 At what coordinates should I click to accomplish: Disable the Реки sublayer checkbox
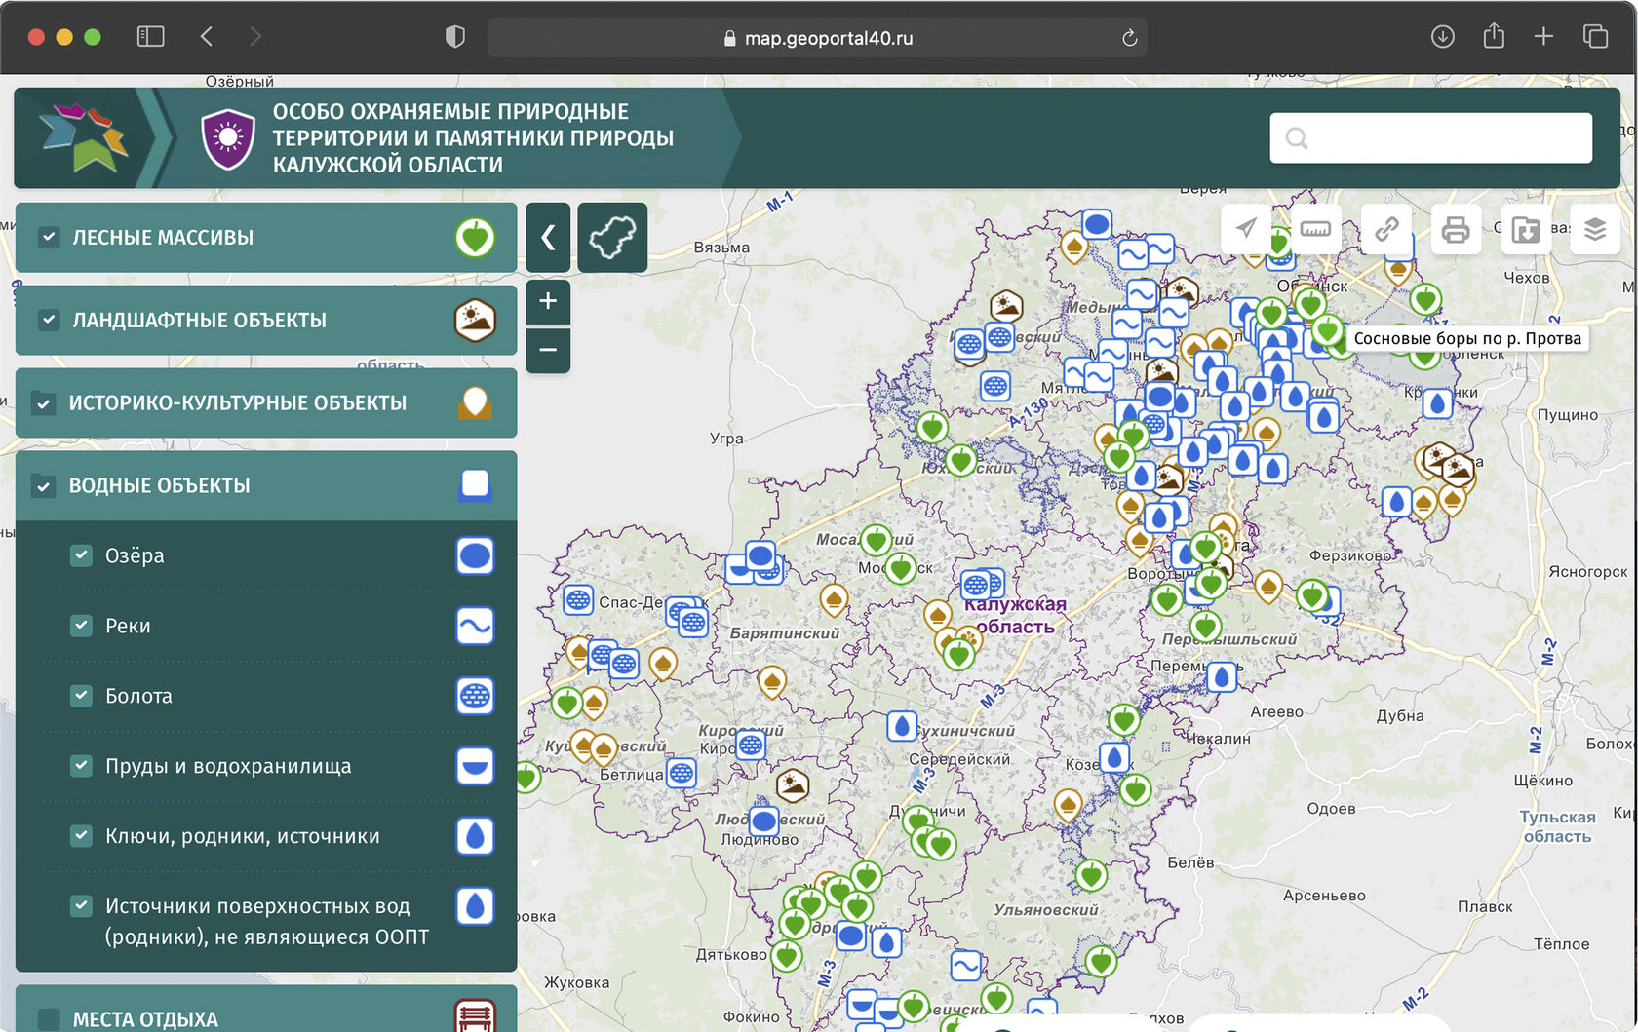pos(81,625)
